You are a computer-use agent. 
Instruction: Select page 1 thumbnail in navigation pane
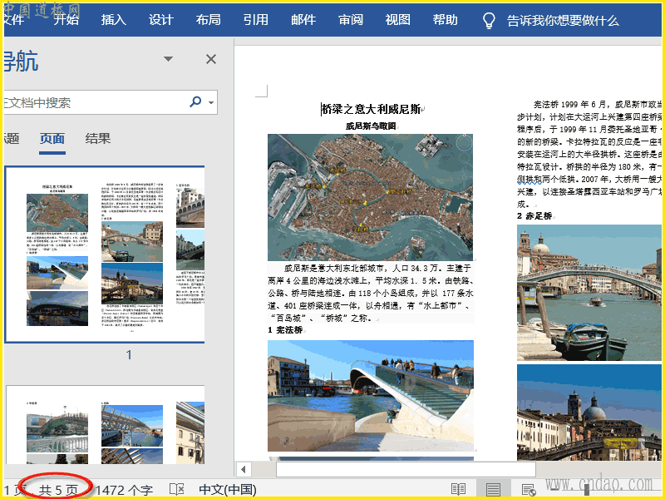pyautogui.click(x=104, y=254)
